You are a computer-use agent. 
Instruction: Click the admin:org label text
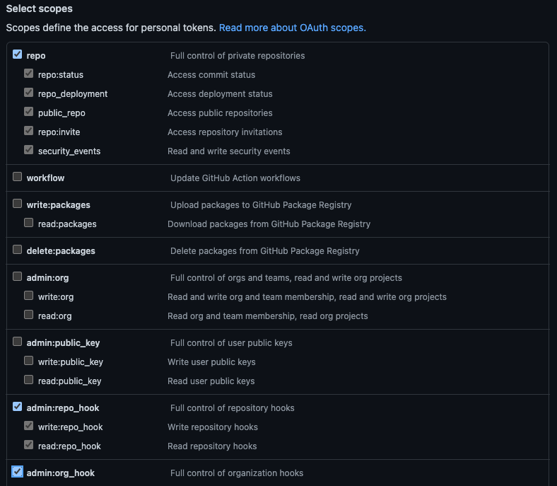47,278
